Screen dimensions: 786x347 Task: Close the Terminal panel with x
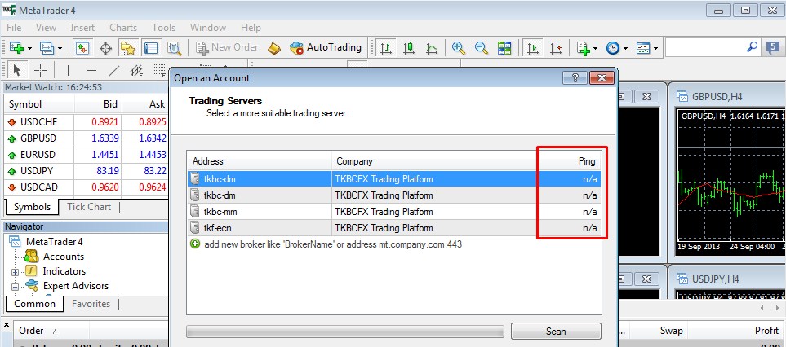[x=7, y=325]
